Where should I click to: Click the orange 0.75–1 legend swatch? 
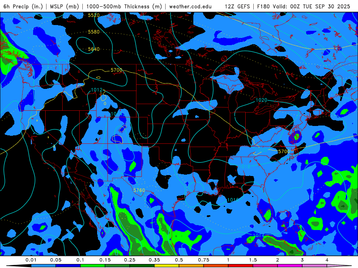tap(216, 266)
